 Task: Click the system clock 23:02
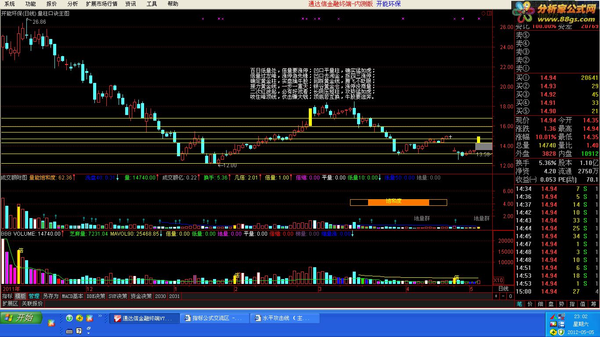pyautogui.click(x=581, y=316)
